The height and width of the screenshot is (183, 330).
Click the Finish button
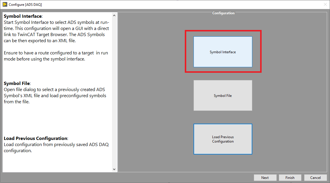(290, 177)
